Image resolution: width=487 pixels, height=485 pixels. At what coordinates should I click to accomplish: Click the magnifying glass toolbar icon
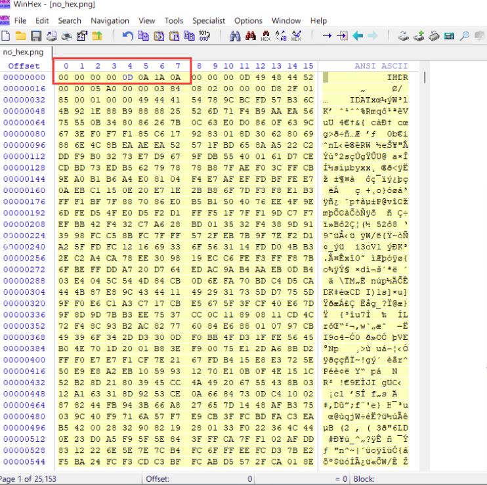[464, 36]
